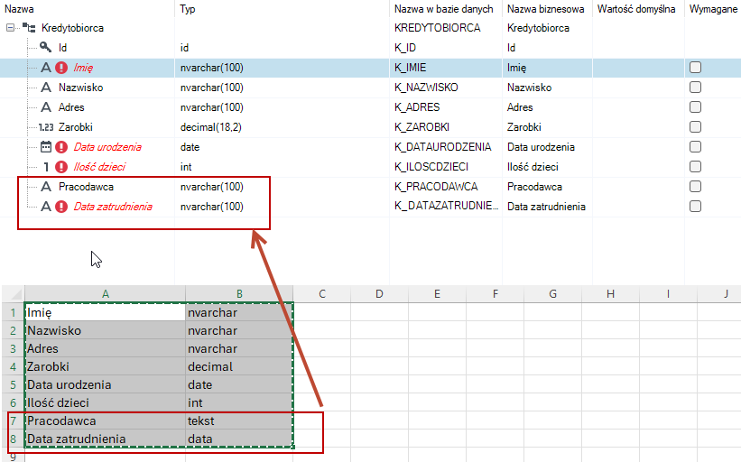Click spreadsheet cell Data zatrudnienia
This screenshot has height=462, width=741.
click(105, 439)
